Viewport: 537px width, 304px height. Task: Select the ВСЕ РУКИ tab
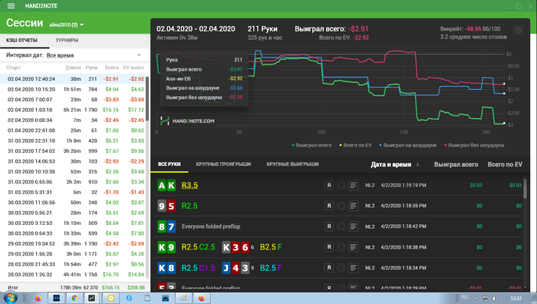[170, 164]
